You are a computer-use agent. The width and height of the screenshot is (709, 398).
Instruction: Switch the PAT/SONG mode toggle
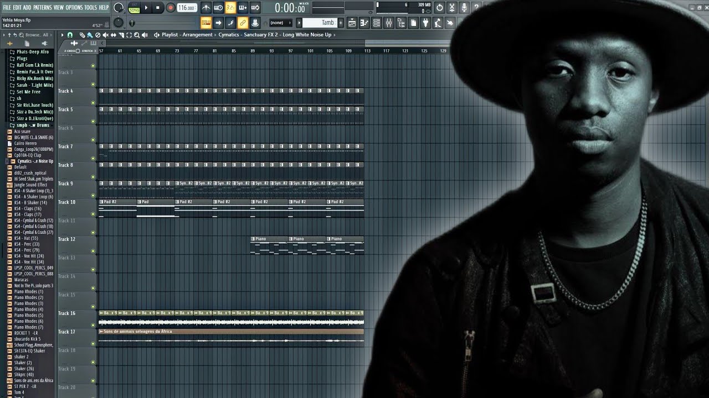(x=134, y=8)
